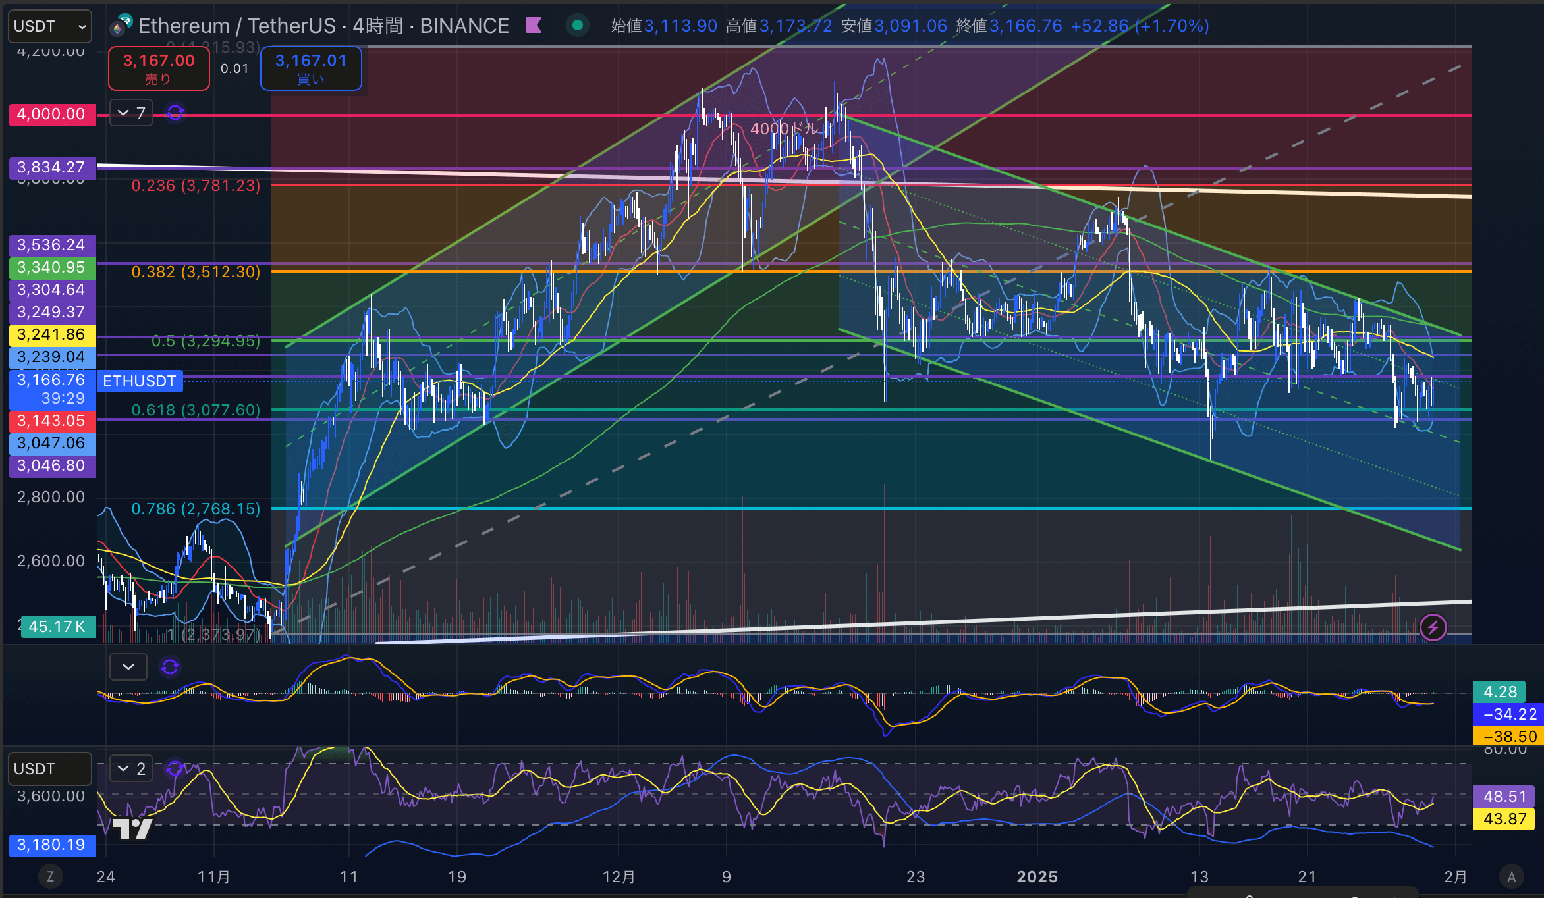Open the Ethereum / TetherUS symbol title
1544x898 pixels.
pos(323,26)
